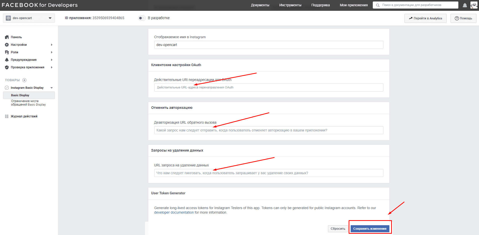This screenshot has height=235, width=479.
Task: Open the Документы menu
Action: coord(260,5)
